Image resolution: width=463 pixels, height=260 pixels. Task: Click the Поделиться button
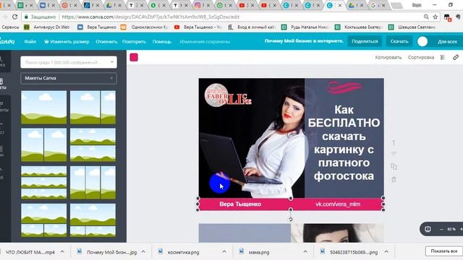point(365,41)
